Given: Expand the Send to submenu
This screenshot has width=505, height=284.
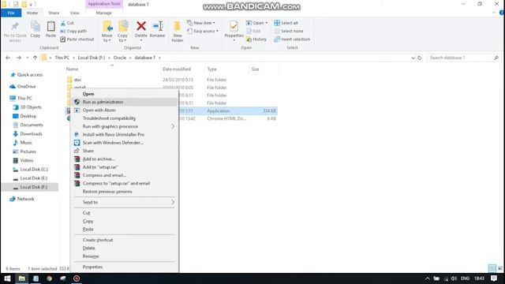Looking at the screenshot, I should coord(173,202).
